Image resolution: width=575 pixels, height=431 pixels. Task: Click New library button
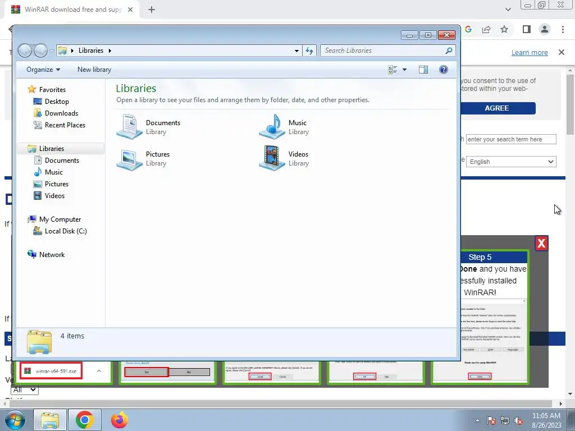click(94, 70)
